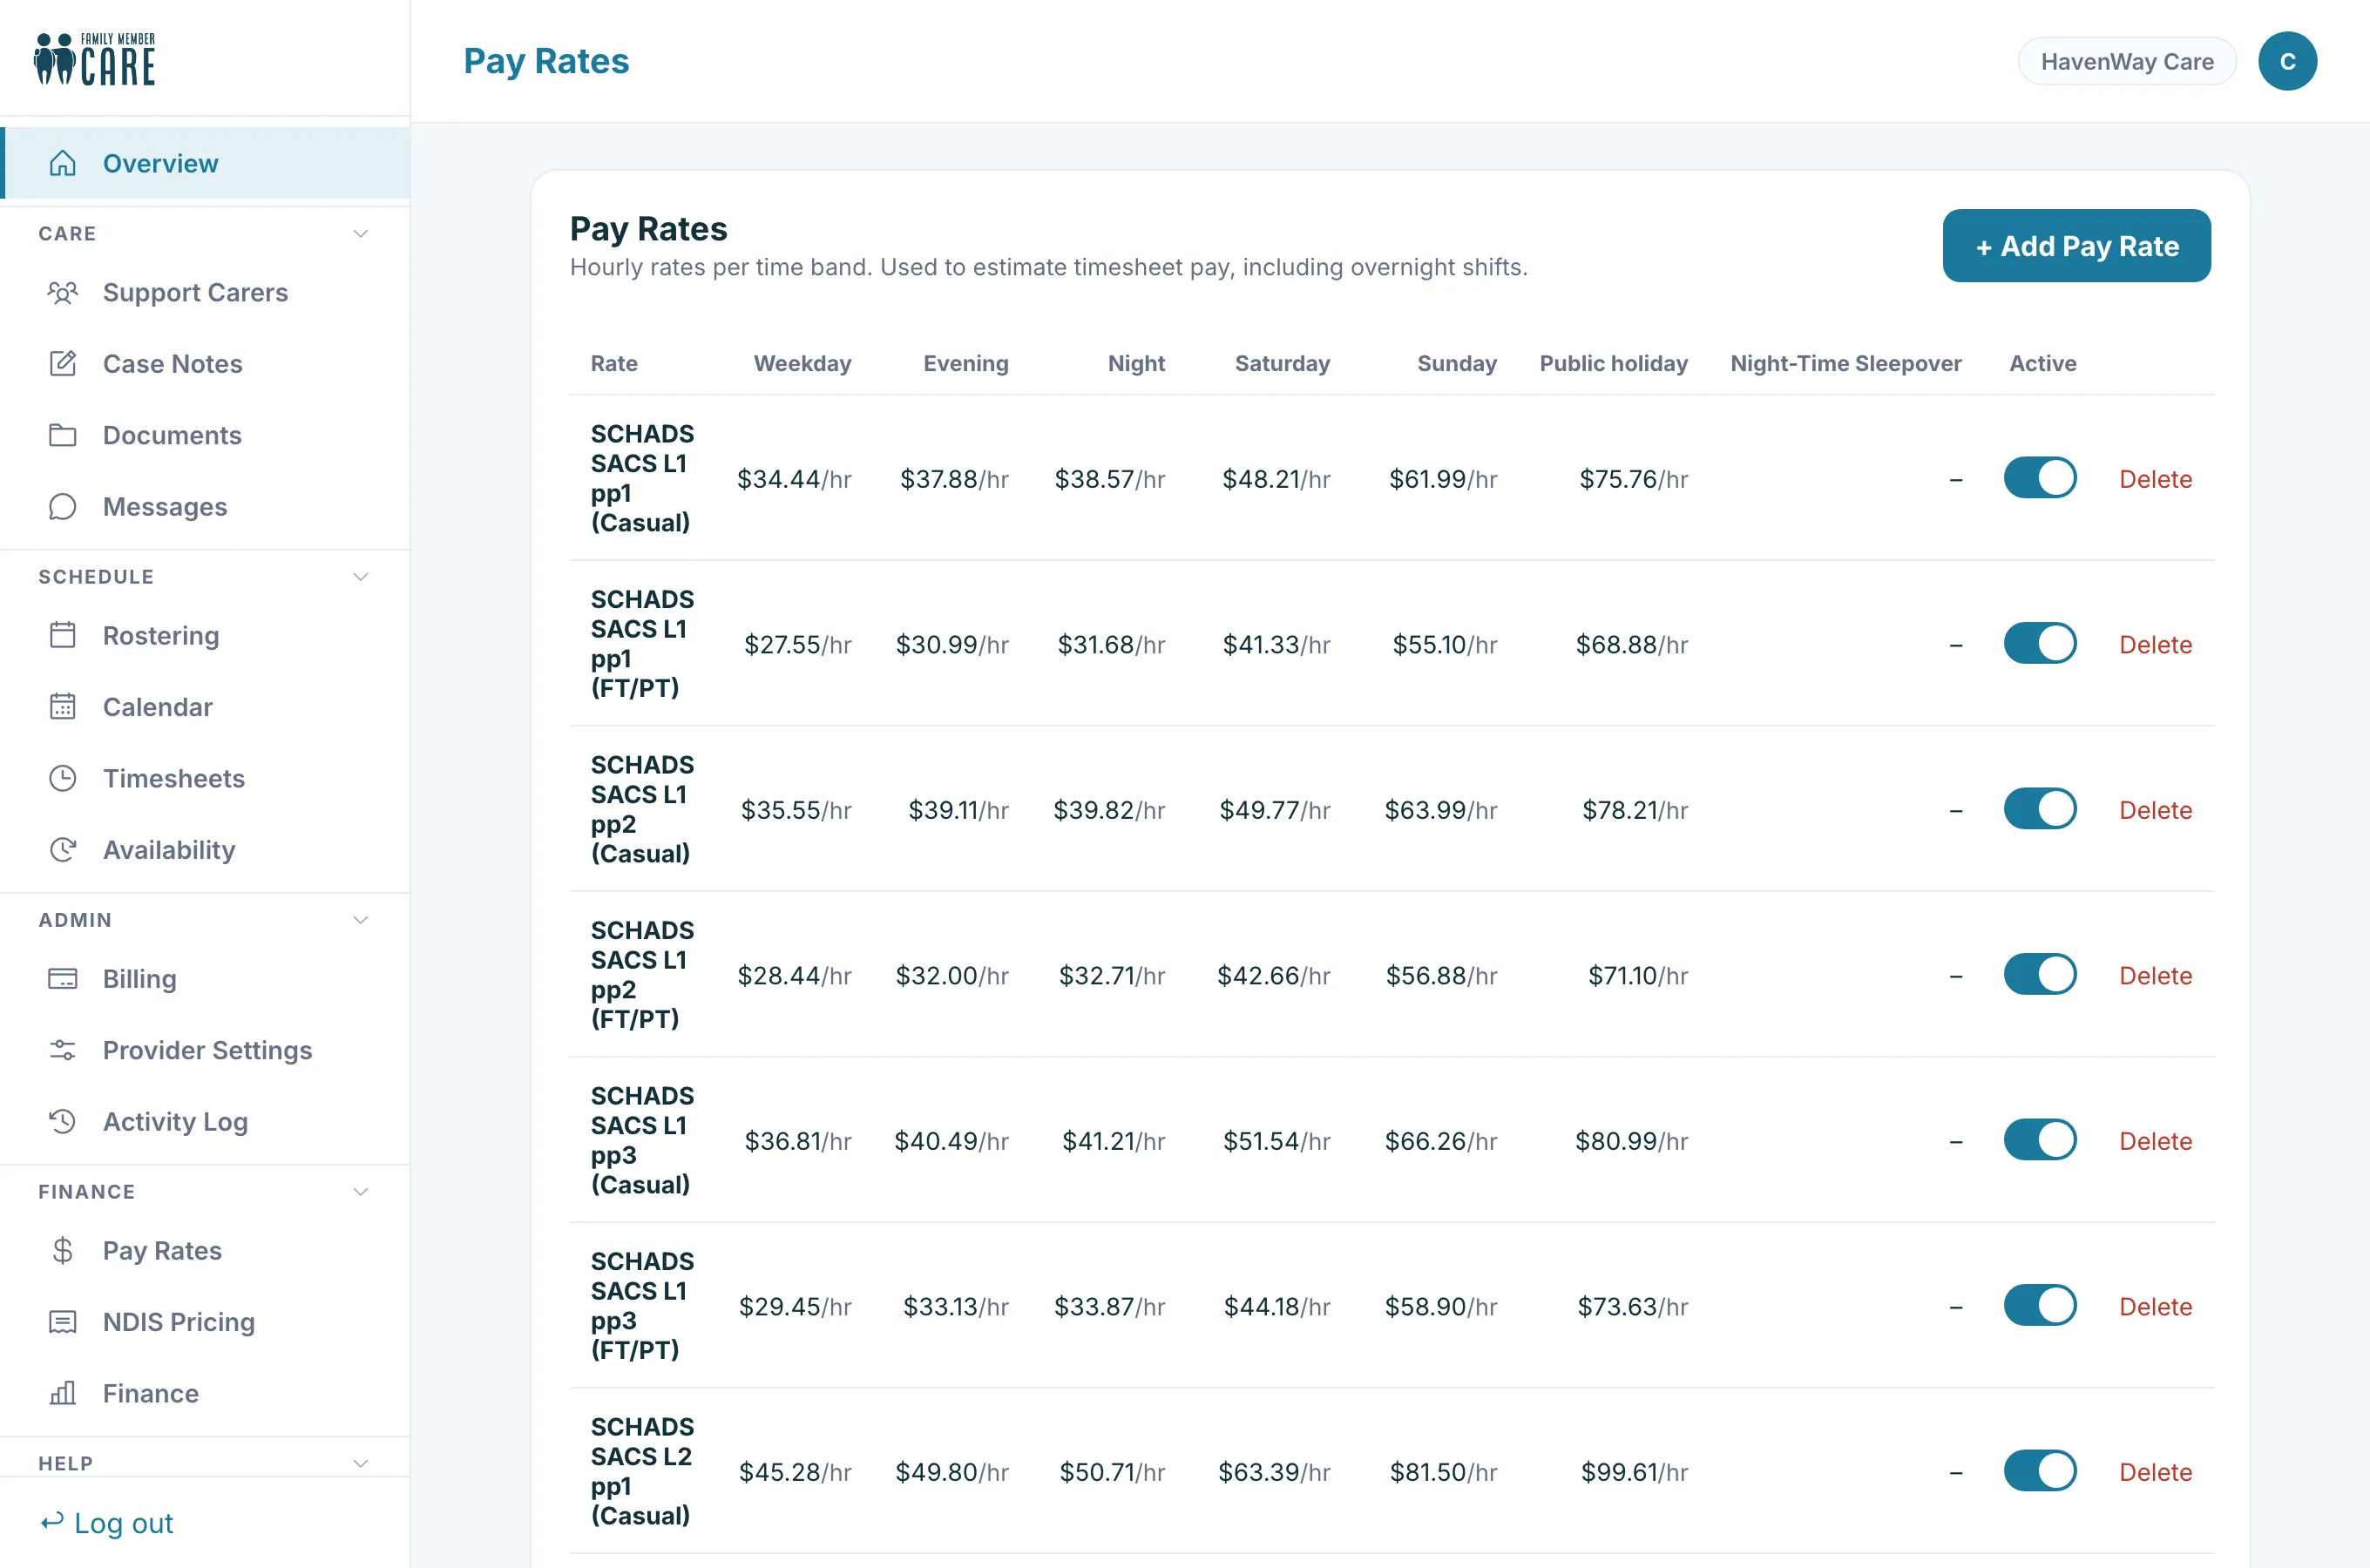Click the Calendar grid icon
Image resolution: width=2370 pixels, height=1568 pixels.
tap(63, 706)
